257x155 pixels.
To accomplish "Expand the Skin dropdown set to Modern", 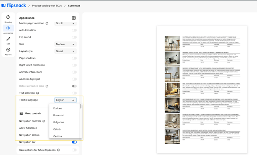I will [65, 44].
